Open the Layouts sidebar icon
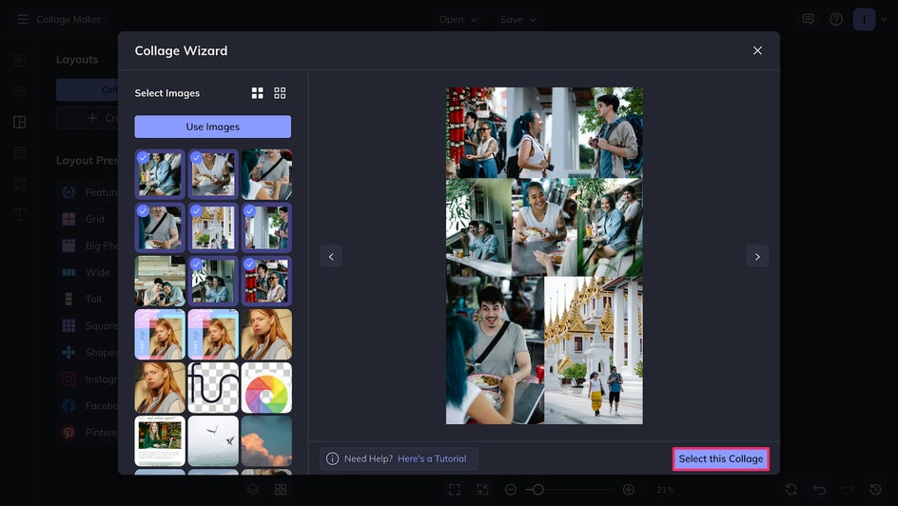 (x=19, y=122)
